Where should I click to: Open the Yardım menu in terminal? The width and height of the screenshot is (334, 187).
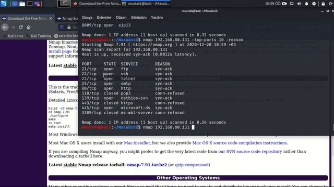point(157,17)
